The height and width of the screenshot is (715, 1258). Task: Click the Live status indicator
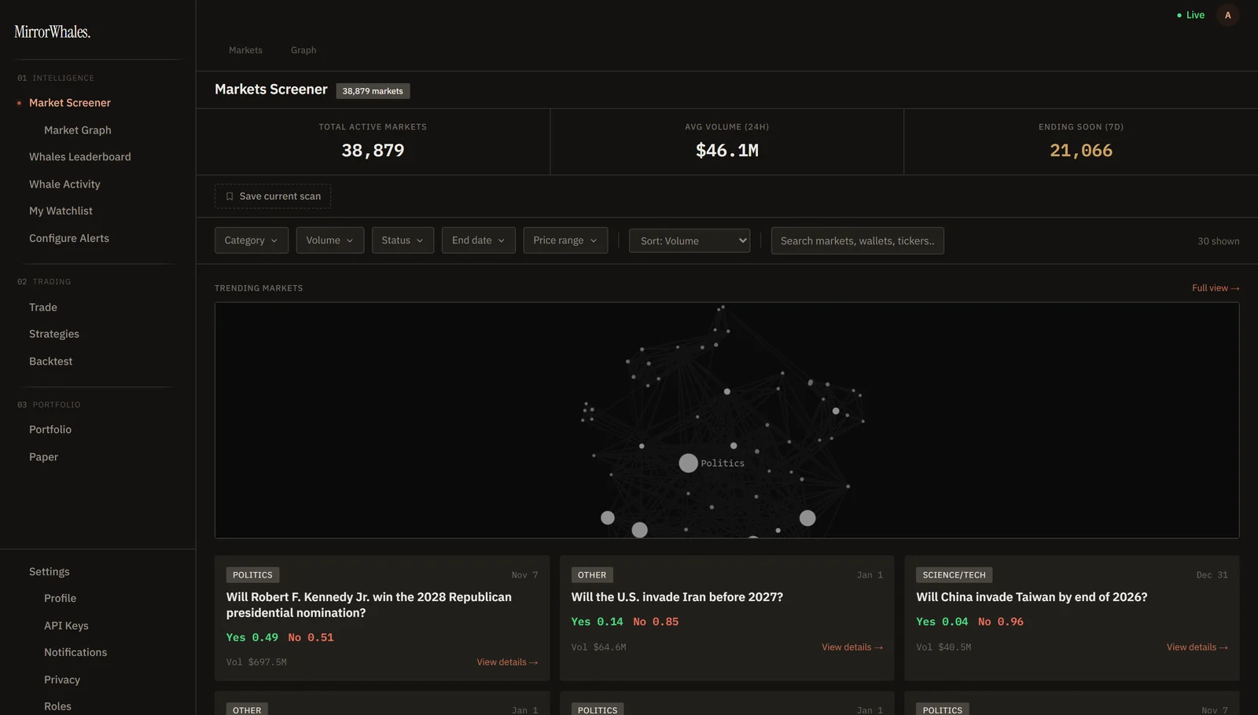[1190, 15]
